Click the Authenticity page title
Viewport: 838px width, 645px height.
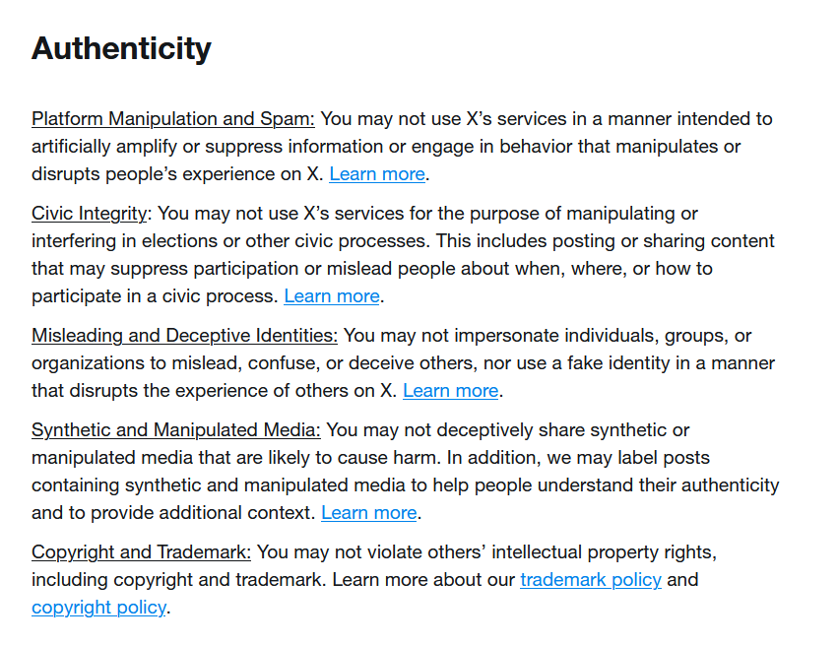pyautogui.click(x=121, y=48)
